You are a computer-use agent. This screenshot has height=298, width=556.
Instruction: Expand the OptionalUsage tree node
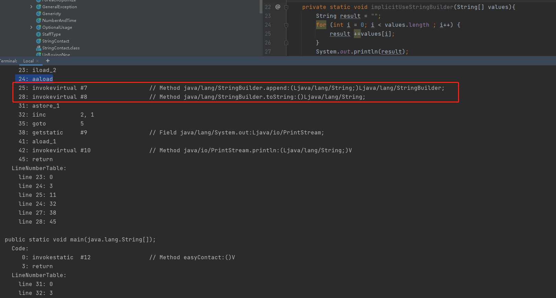[x=31, y=27]
